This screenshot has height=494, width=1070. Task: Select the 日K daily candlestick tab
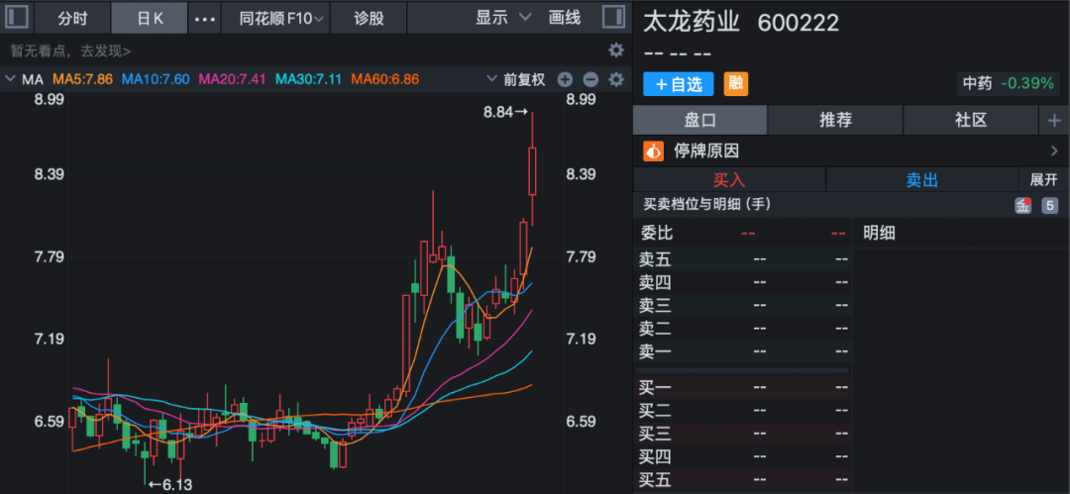[x=150, y=18]
